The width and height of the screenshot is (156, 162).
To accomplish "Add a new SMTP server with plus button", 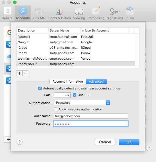I will coord(19,73).
